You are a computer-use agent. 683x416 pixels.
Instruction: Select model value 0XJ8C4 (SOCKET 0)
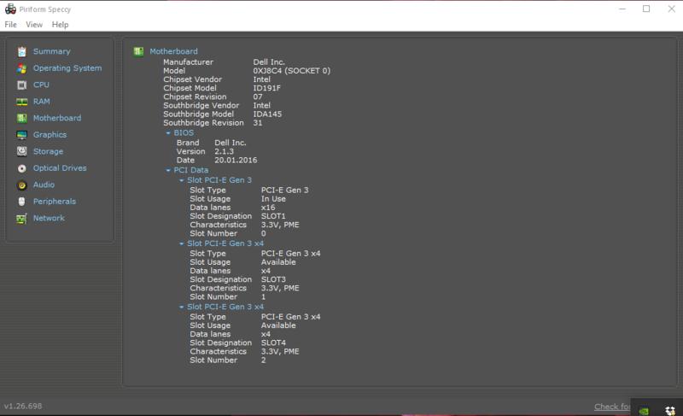[x=292, y=71]
